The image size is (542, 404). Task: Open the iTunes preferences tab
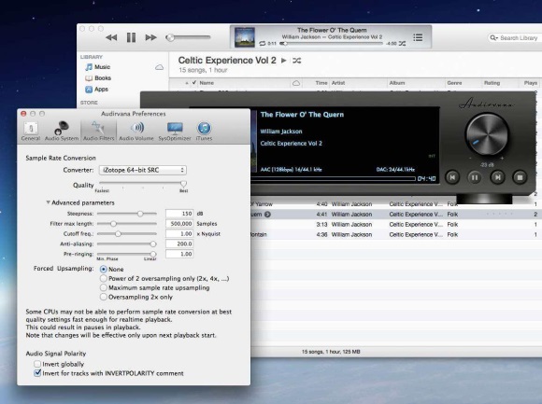(x=204, y=132)
